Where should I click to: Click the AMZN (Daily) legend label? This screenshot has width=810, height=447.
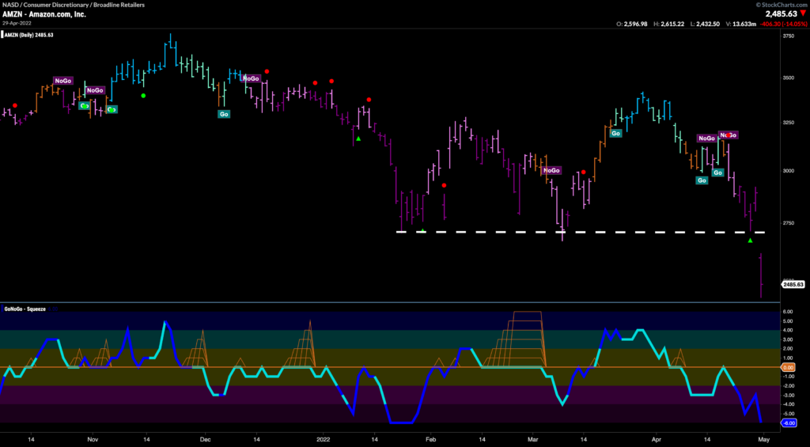click(28, 35)
